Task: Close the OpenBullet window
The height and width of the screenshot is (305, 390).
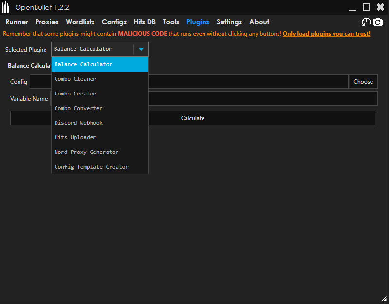Action: [381, 7]
